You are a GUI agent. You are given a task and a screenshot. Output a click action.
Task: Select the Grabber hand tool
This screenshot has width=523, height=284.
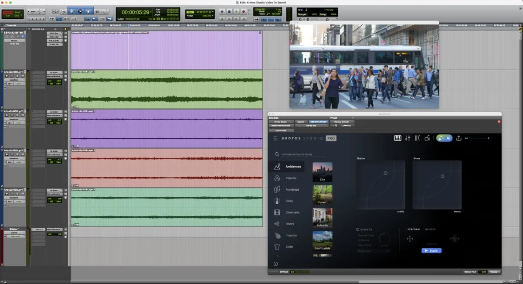[88, 10]
